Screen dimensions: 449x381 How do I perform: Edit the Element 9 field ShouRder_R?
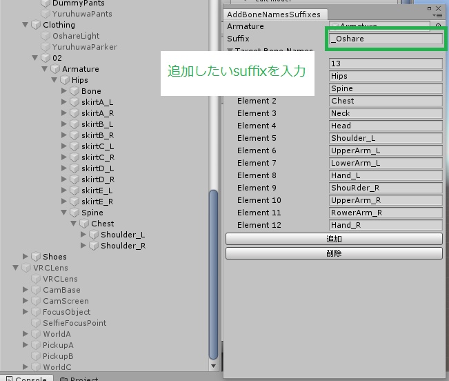coord(386,188)
